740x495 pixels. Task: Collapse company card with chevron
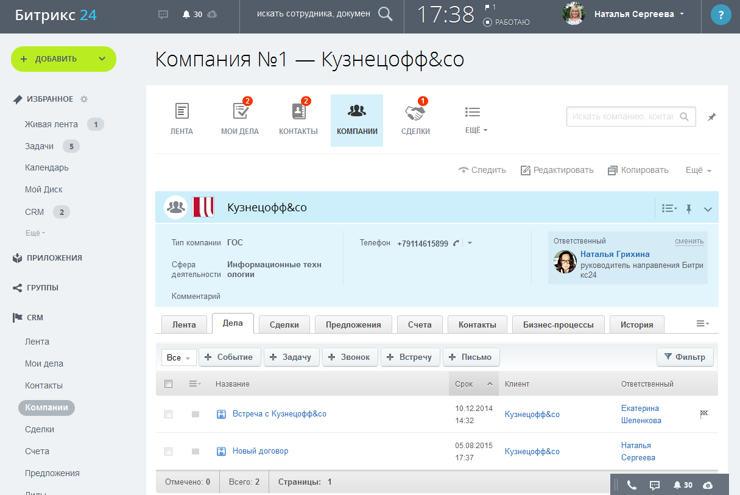[x=708, y=209]
